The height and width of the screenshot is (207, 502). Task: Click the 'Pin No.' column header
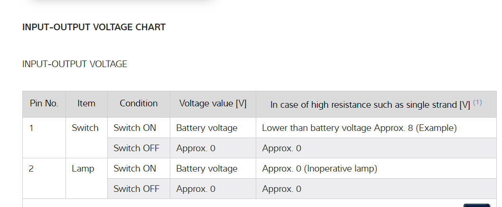[x=44, y=103]
